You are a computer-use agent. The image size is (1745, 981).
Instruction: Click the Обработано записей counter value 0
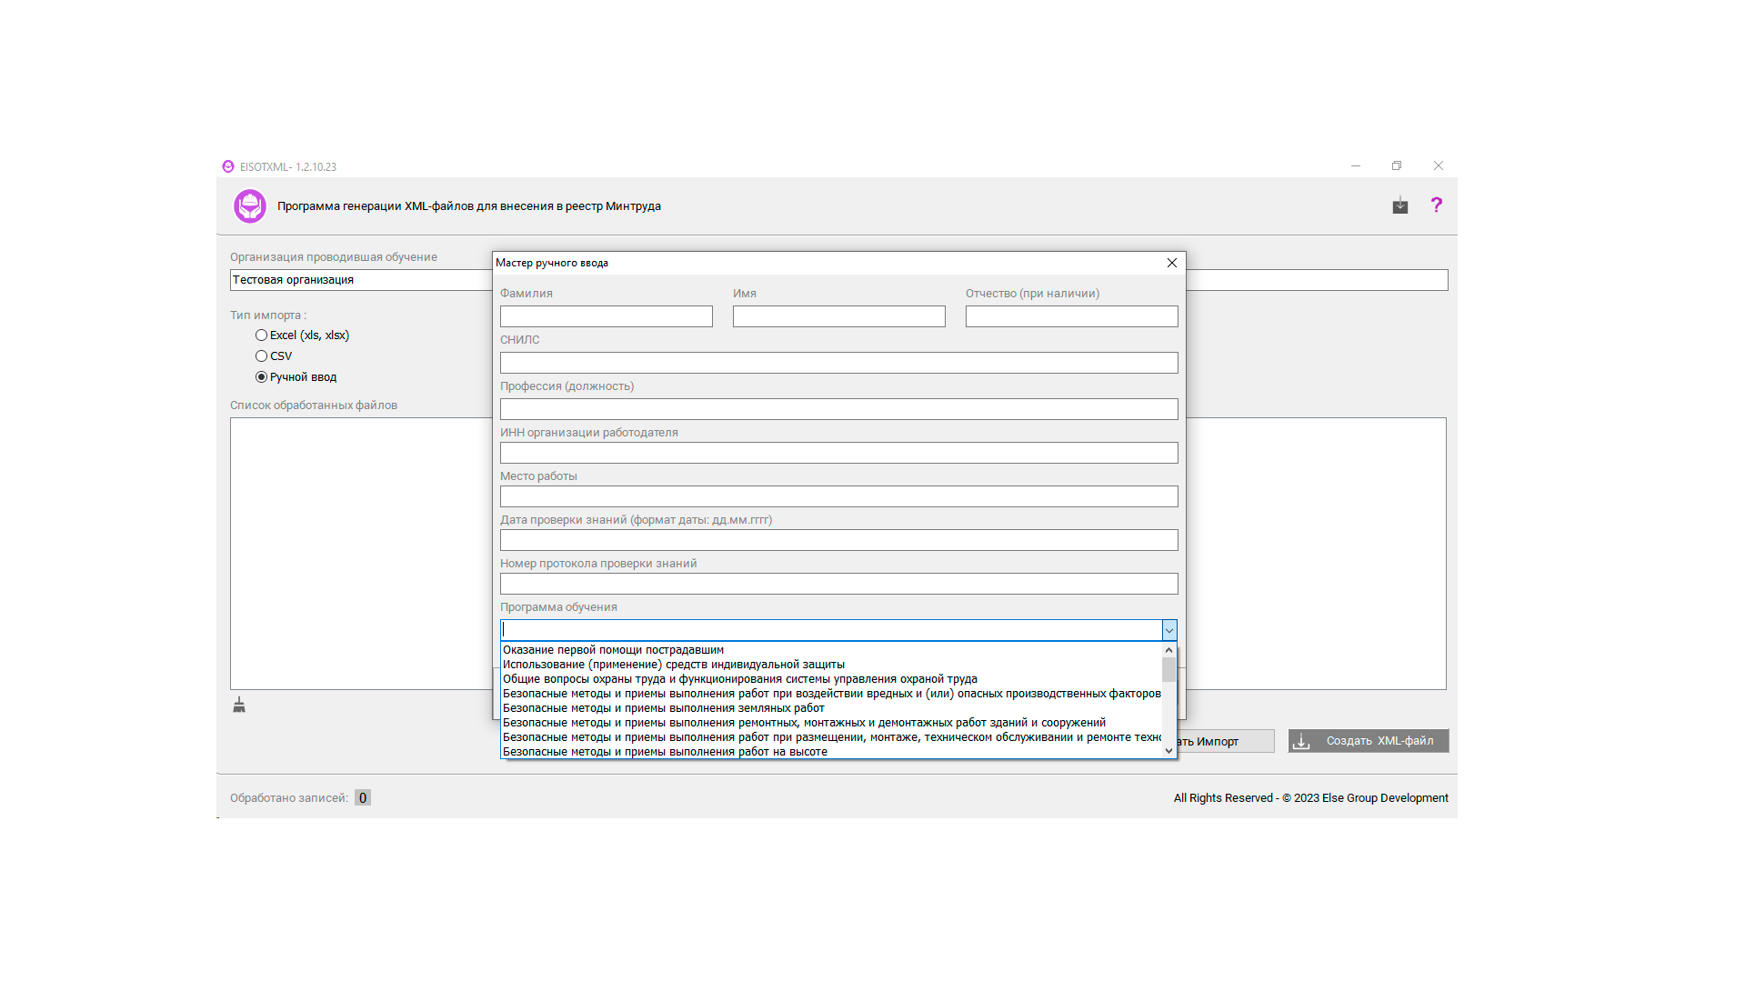tap(363, 798)
